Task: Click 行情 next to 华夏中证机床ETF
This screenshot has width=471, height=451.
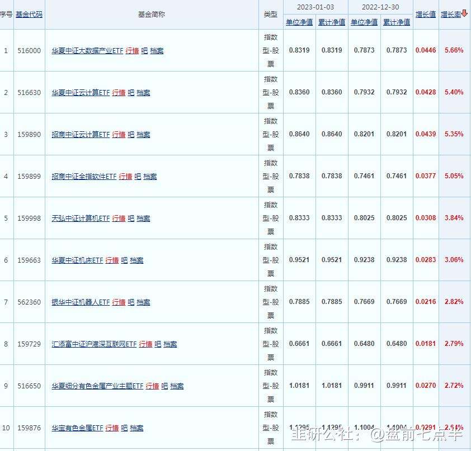Action: tap(111, 260)
